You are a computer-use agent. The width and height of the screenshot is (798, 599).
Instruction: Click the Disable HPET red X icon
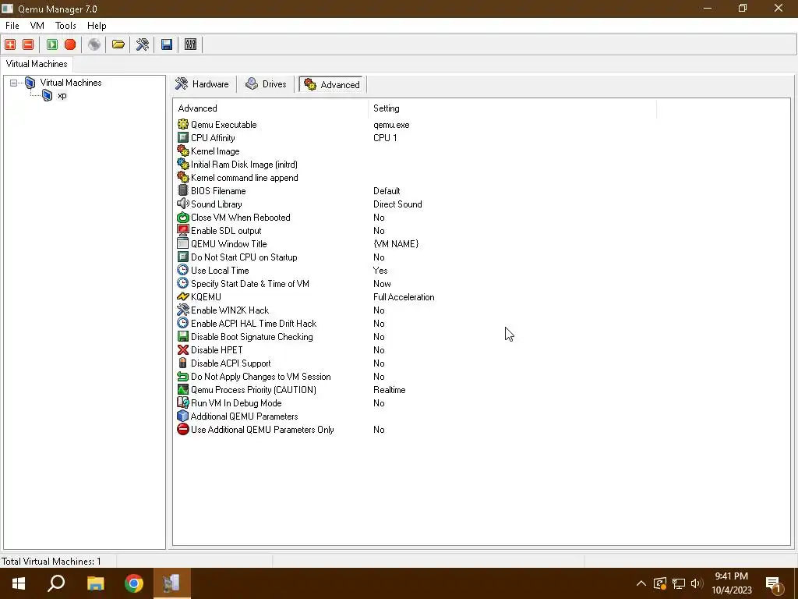(x=182, y=349)
